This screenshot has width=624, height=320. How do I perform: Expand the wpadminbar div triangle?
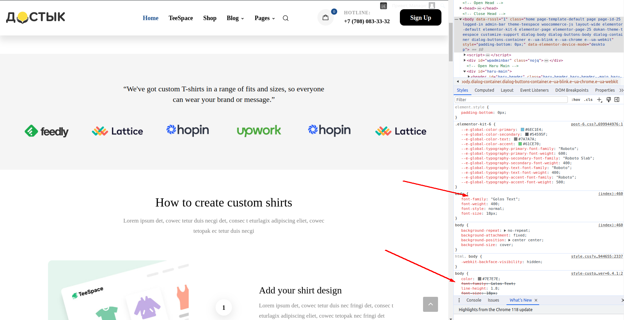pos(465,60)
